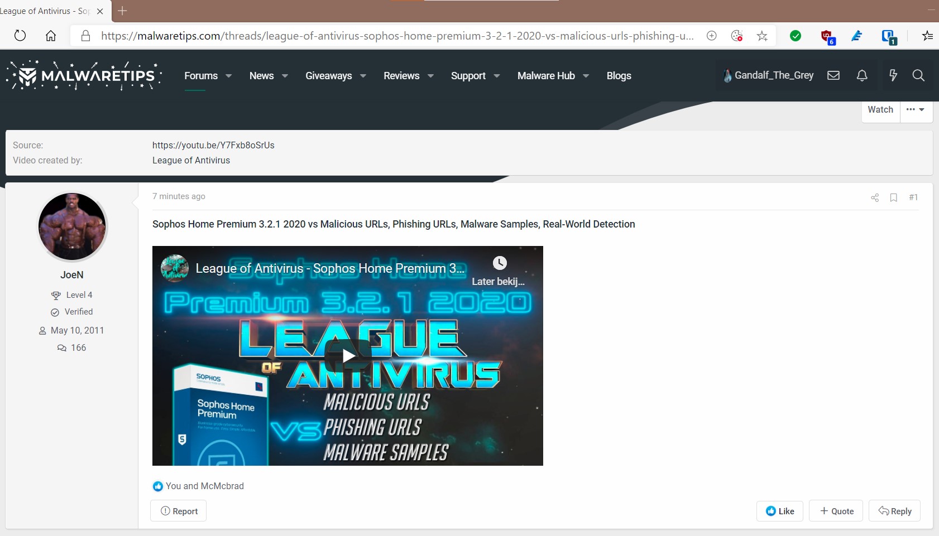This screenshot has height=536, width=939.
Task: Open the alerts bell icon
Action: tap(862, 75)
